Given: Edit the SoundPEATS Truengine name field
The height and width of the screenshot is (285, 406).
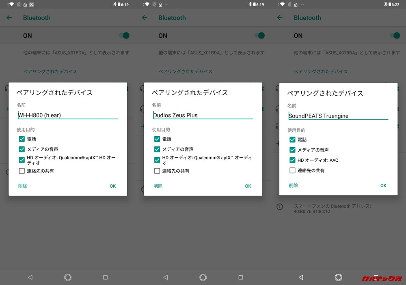Looking at the screenshot, I should pyautogui.click(x=338, y=116).
